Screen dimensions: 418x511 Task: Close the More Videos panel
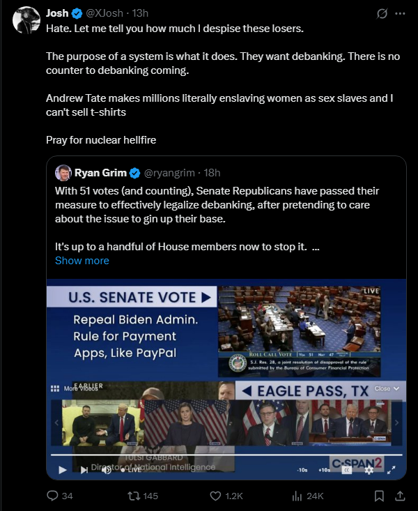[387, 388]
